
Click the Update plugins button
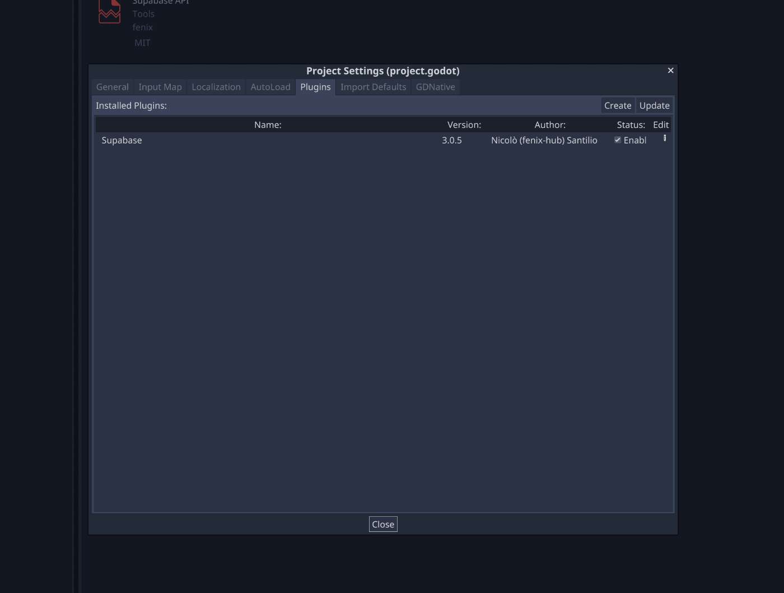point(654,105)
